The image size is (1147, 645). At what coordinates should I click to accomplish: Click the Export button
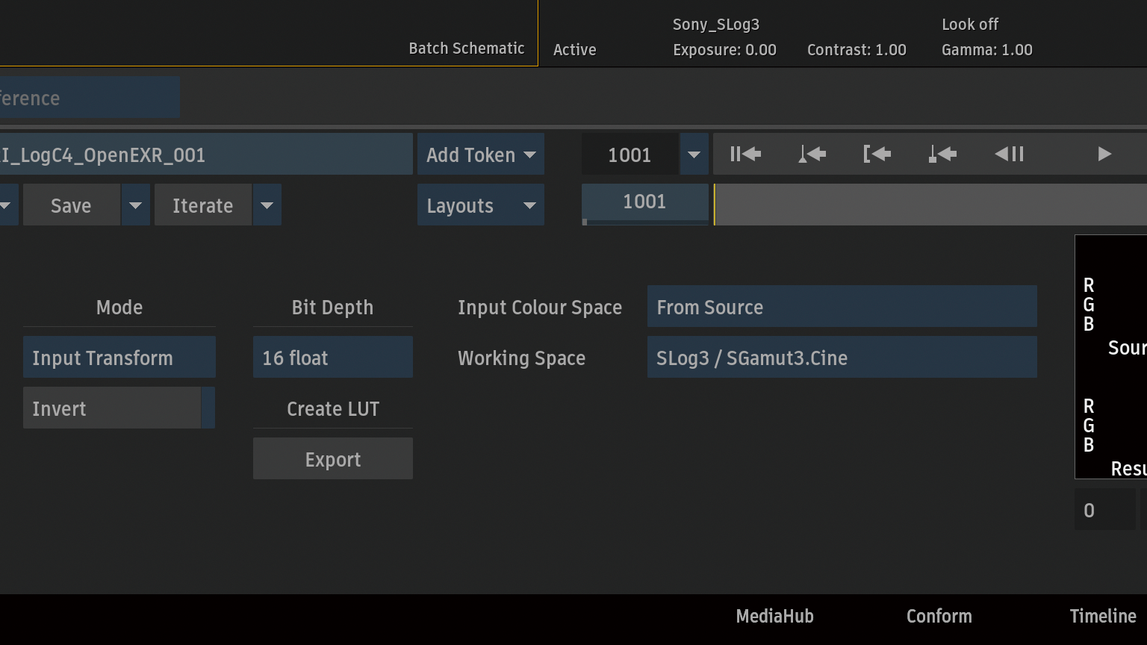pos(332,459)
